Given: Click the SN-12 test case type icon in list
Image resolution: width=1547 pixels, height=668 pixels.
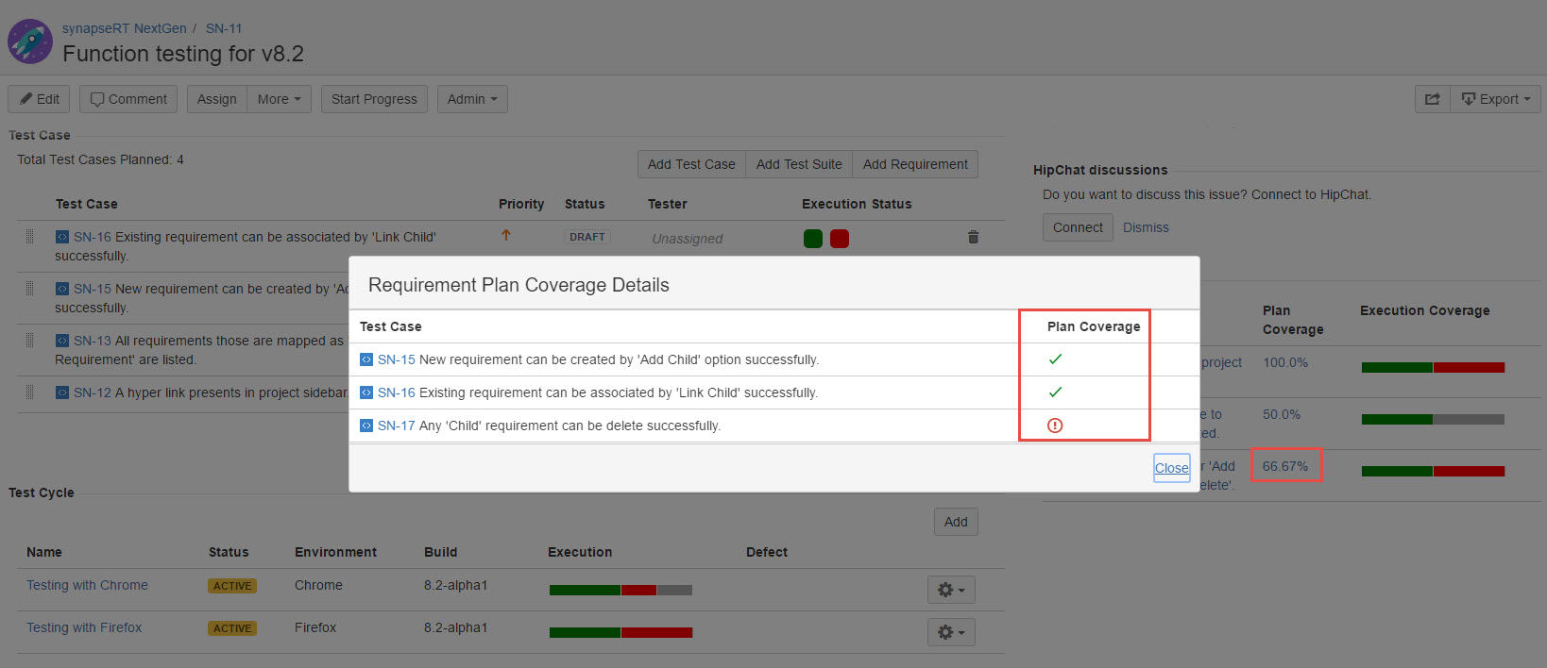Looking at the screenshot, I should click(62, 392).
